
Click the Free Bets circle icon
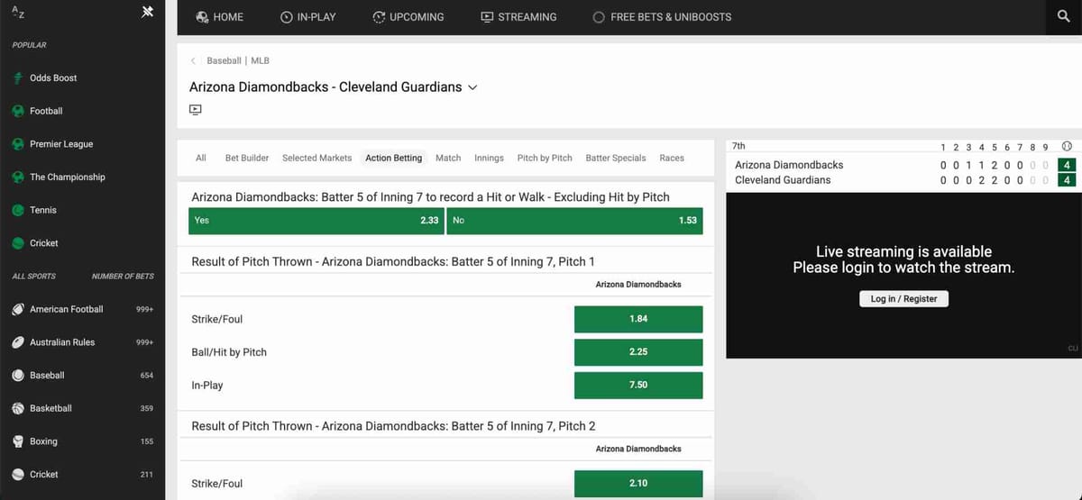pyautogui.click(x=599, y=17)
